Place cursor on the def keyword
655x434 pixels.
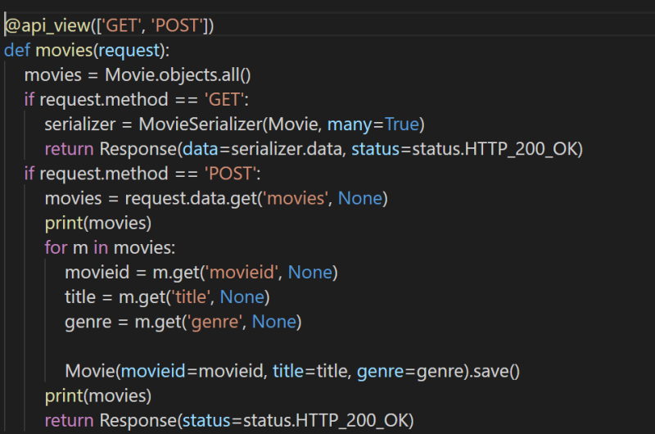click(x=17, y=50)
